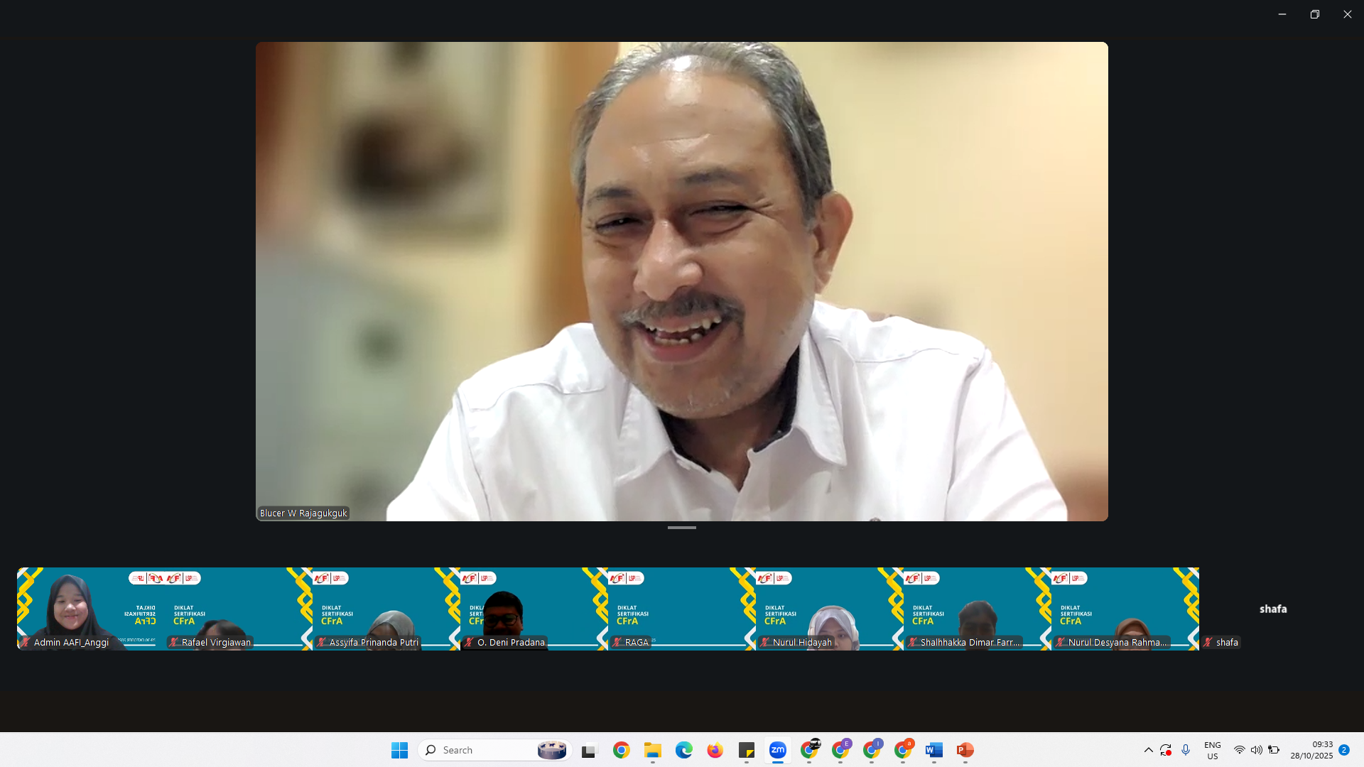Image resolution: width=1364 pixels, height=767 pixels.
Task: Open PowerPoint from the taskbar
Action: (x=965, y=750)
